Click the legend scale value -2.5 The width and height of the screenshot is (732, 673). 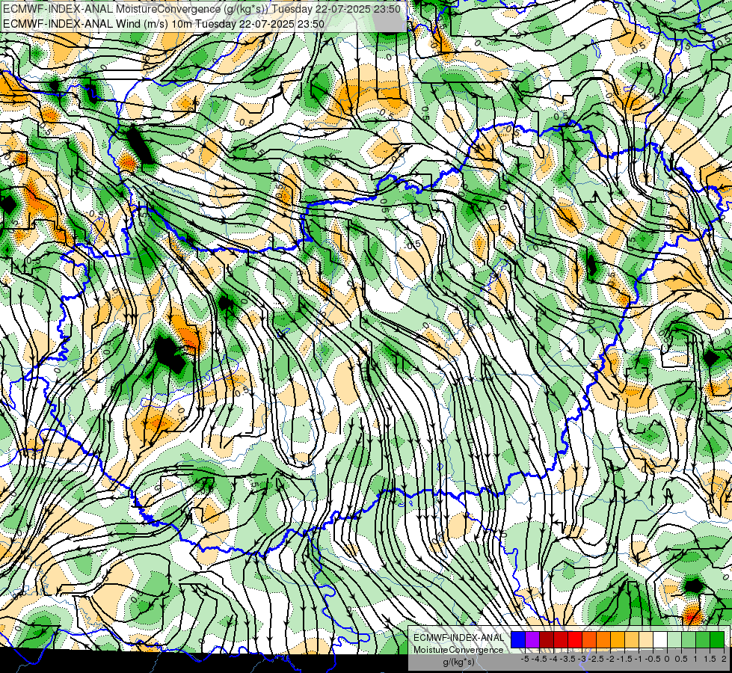point(596,659)
